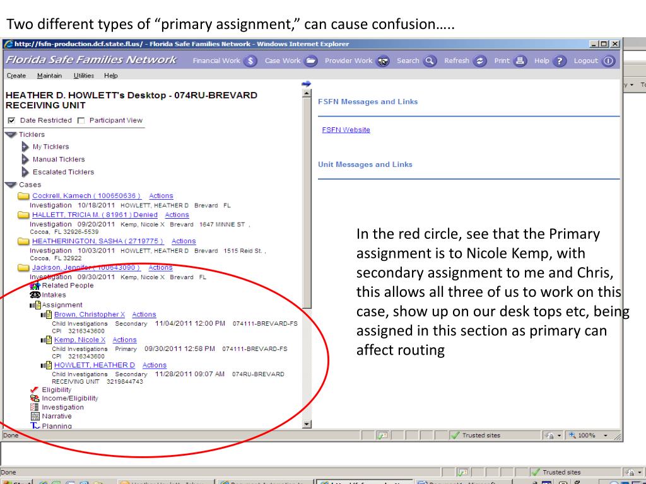The image size is (646, 484).
Task: Click the Trusted sites status indicator
Action: (x=476, y=435)
